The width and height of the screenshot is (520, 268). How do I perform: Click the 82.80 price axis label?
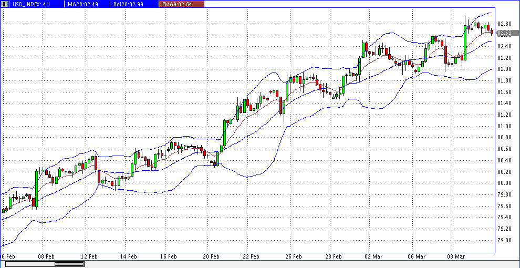[x=504, y=24]
